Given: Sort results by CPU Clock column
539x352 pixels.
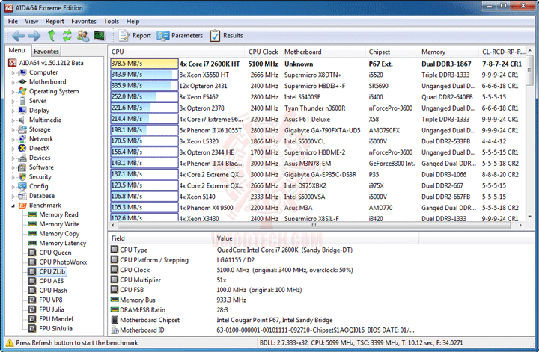Looking at the screenshot, I should pos(264,52).
